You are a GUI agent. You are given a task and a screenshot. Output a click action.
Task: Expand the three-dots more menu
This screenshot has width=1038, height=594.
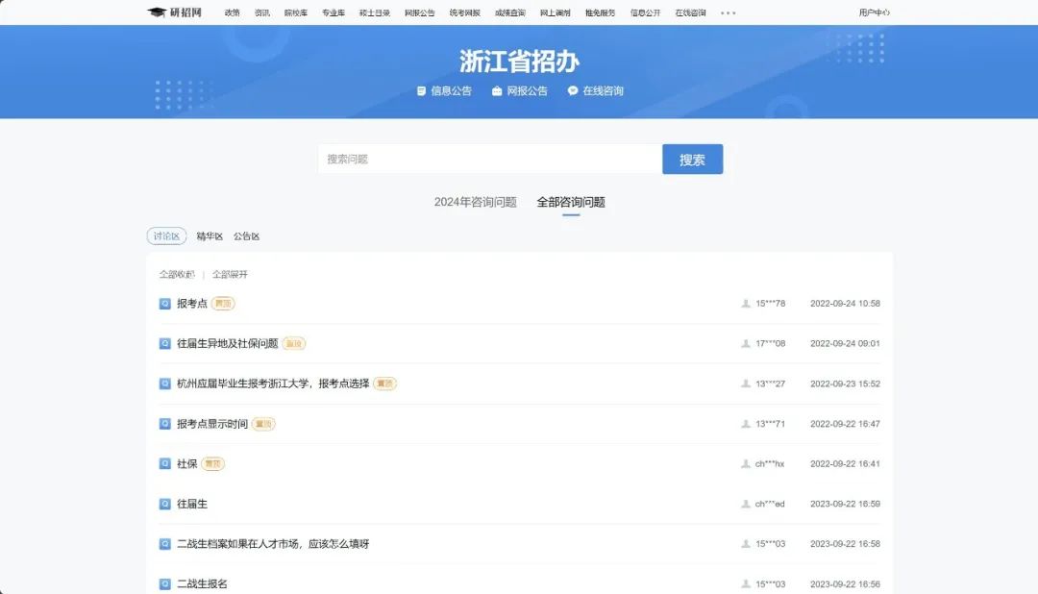(729, 12)
